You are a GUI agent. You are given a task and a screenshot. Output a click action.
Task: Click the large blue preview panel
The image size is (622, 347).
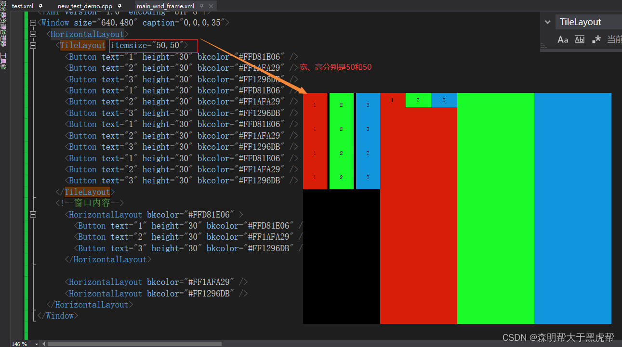[573, 208]
